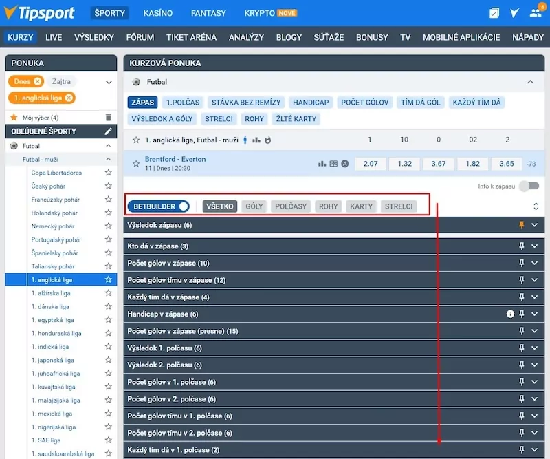The height and width of the screenshot is (459, 550).
Task: Select the HANDICAP bet type button
Action: (x=311, y=103)
